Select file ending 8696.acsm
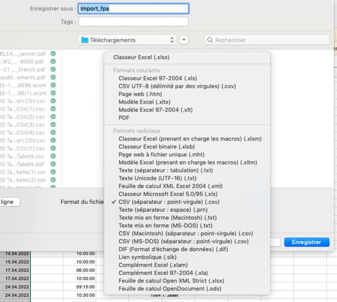 [x=22, y=85]
